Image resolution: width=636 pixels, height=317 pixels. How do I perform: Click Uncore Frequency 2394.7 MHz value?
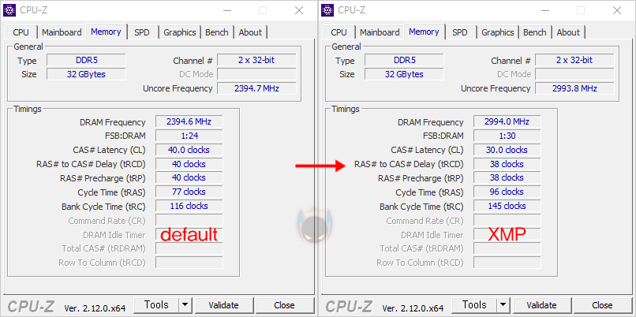tap(256, 88)
